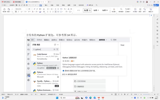Align text right in the ribbon
The width and height of the screenshot is (160, 100).
(53, 12)
